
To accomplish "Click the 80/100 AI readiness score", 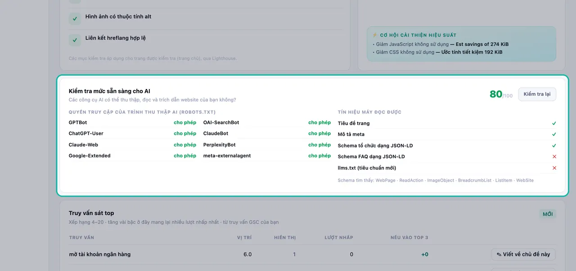I will click(x=501, y=94).
